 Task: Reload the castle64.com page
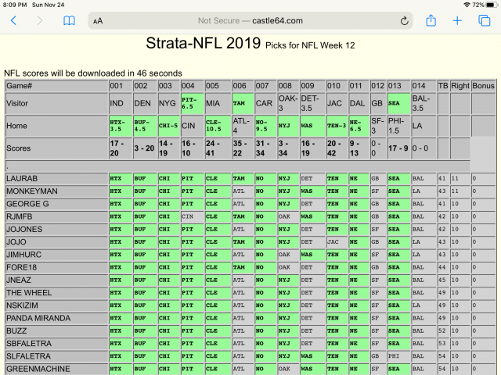pyautogui.click(x=405, y=21)
